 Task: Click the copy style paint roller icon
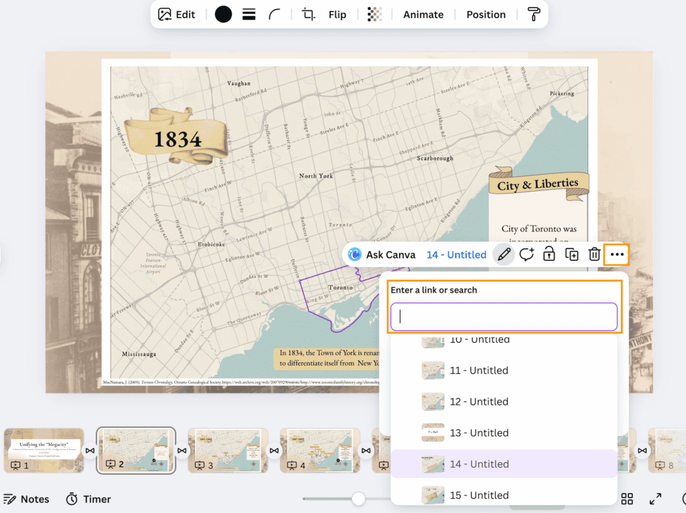(x=534, y=15)
